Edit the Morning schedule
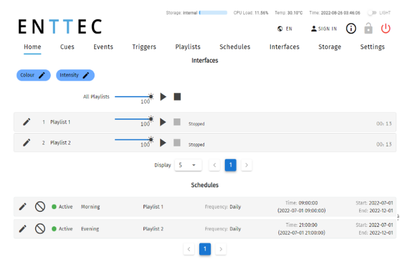This screenshot has width=408, height=266. tap(23, 207)
